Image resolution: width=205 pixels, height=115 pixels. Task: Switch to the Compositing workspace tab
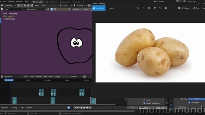pos(65,2)
